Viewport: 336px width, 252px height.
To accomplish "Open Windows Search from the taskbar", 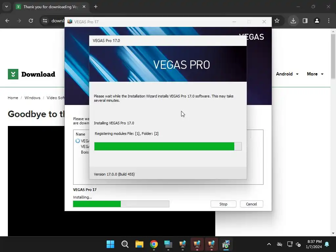I will click(x=125, y=244).
